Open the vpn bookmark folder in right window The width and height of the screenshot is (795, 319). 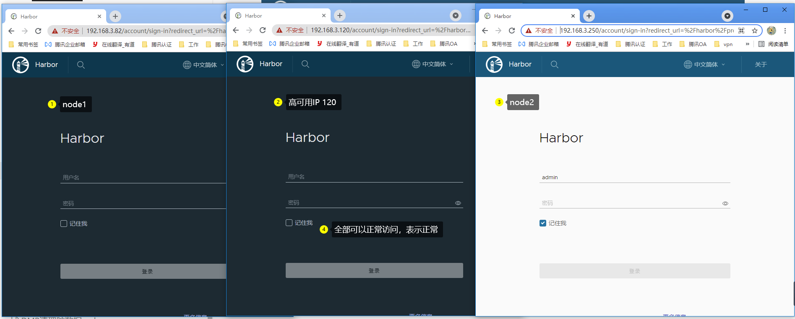point(723,44)
